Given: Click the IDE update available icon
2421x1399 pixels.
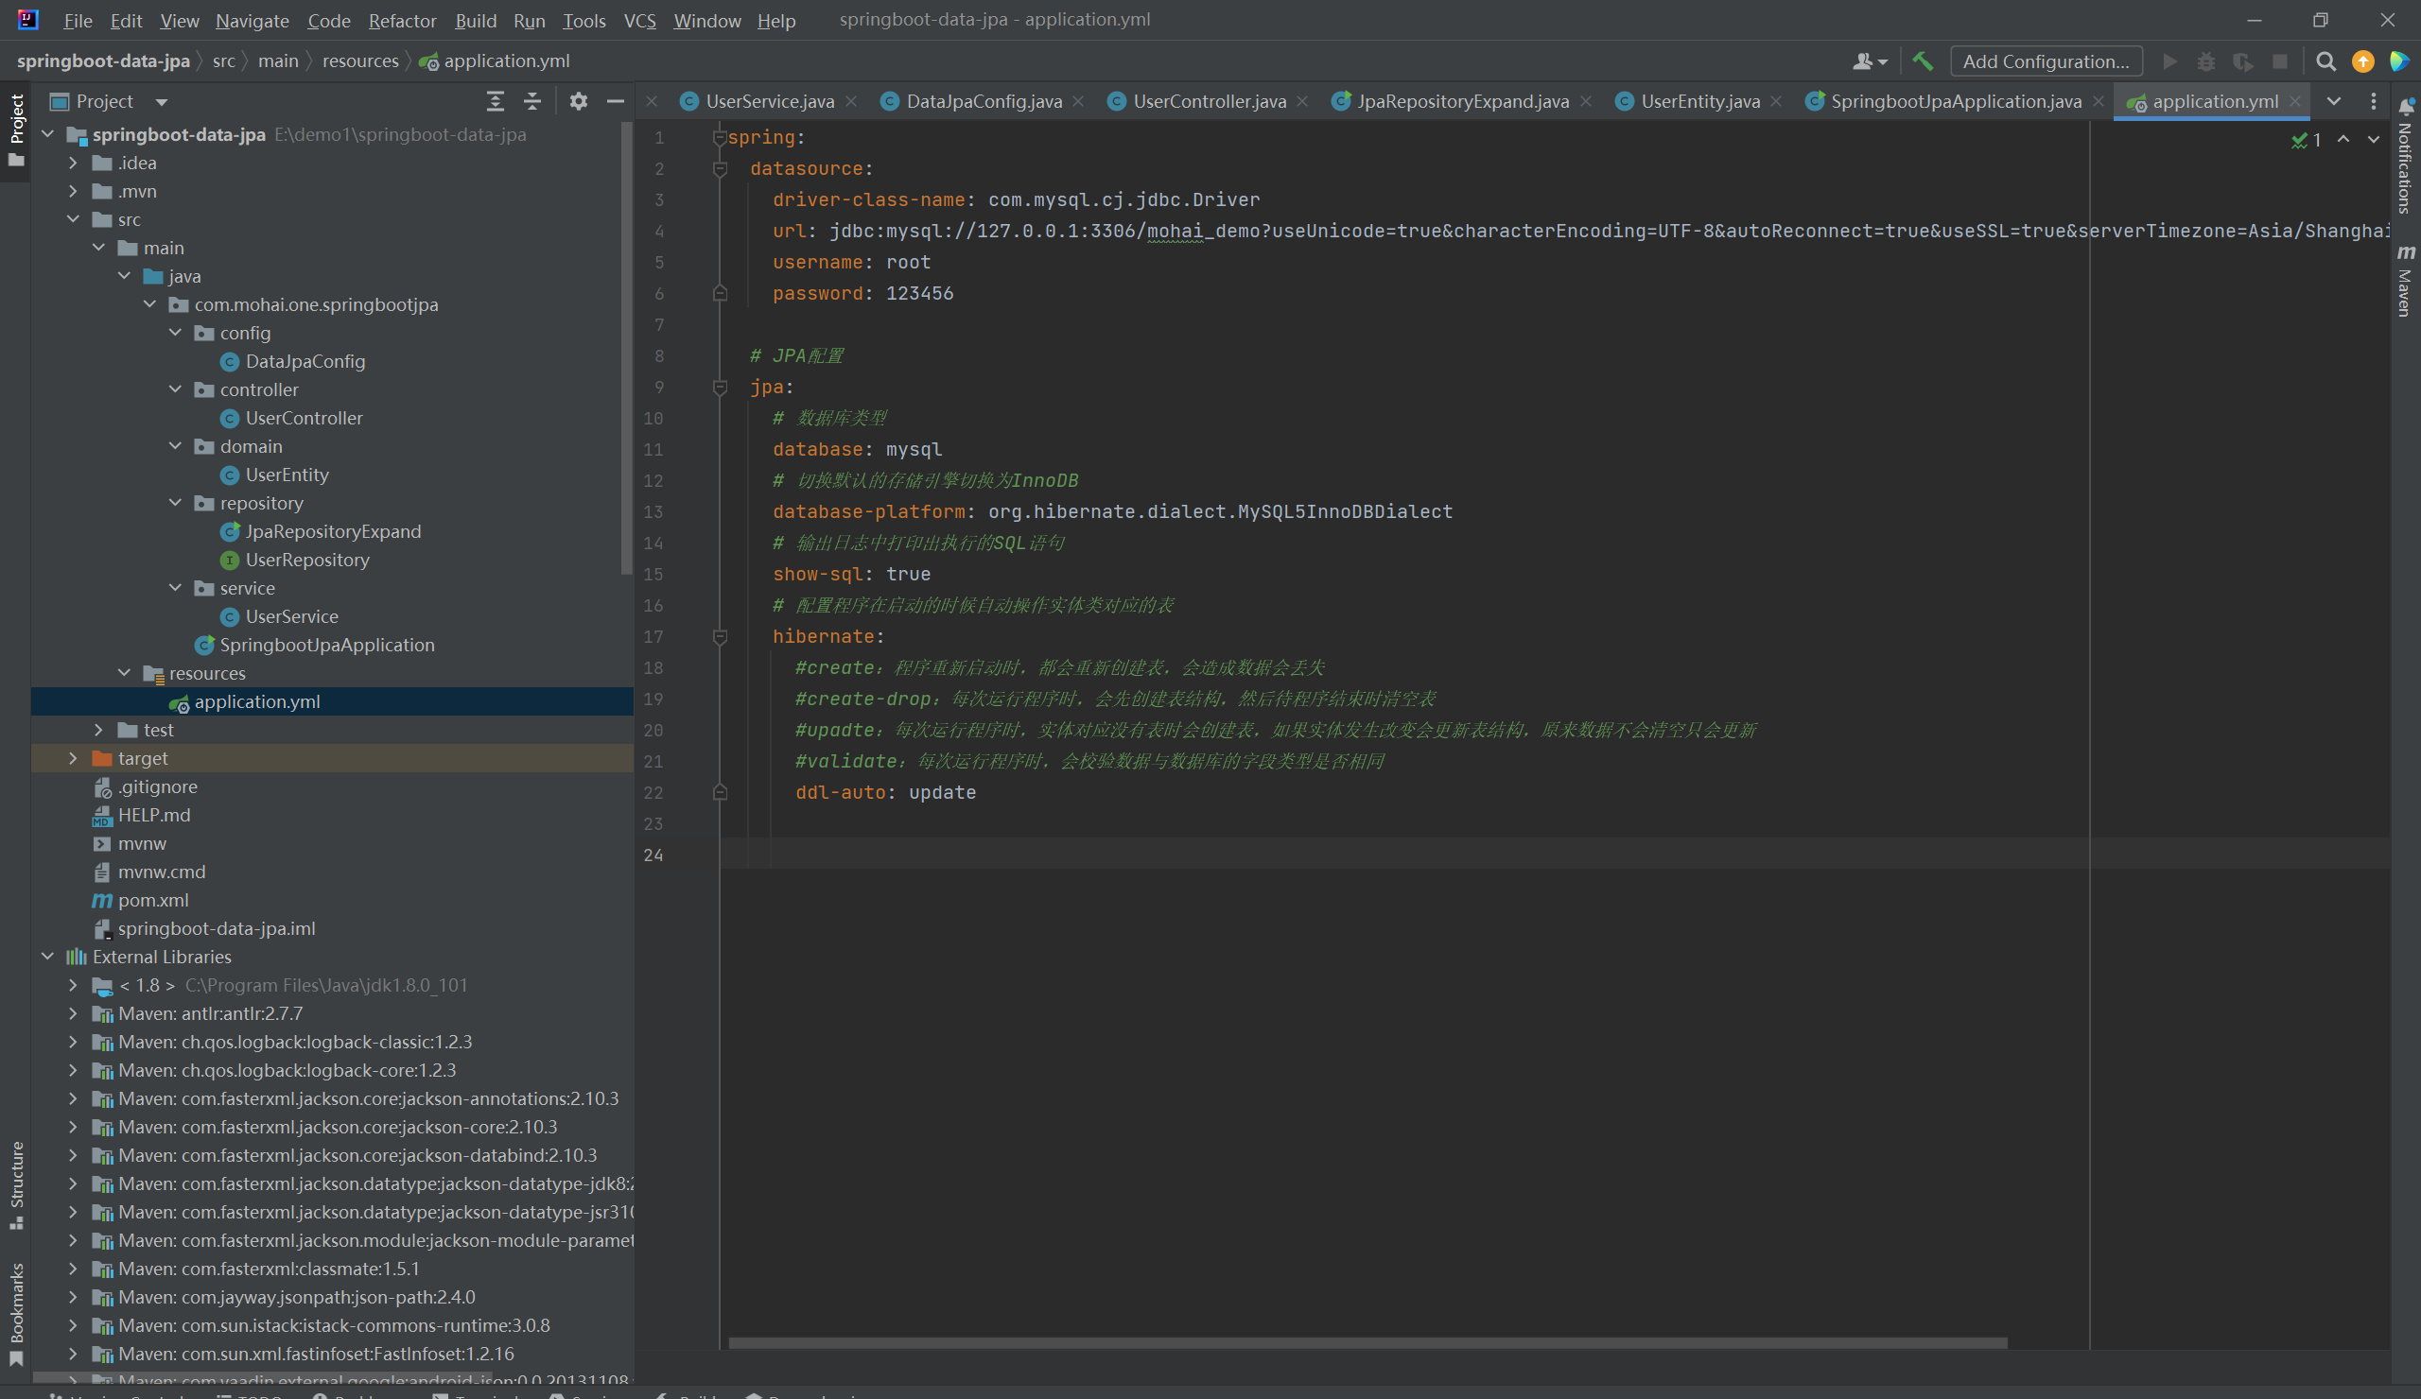Looking at the screenshot, I should pyautogui.click(x=2362, y=61).
